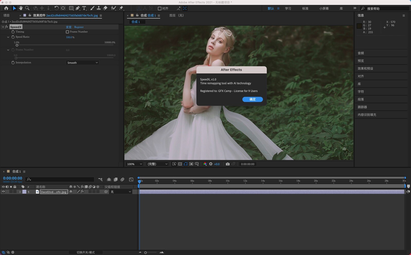
Task: Select the Zoom magnifier tool
Action: tap(27, 8)
